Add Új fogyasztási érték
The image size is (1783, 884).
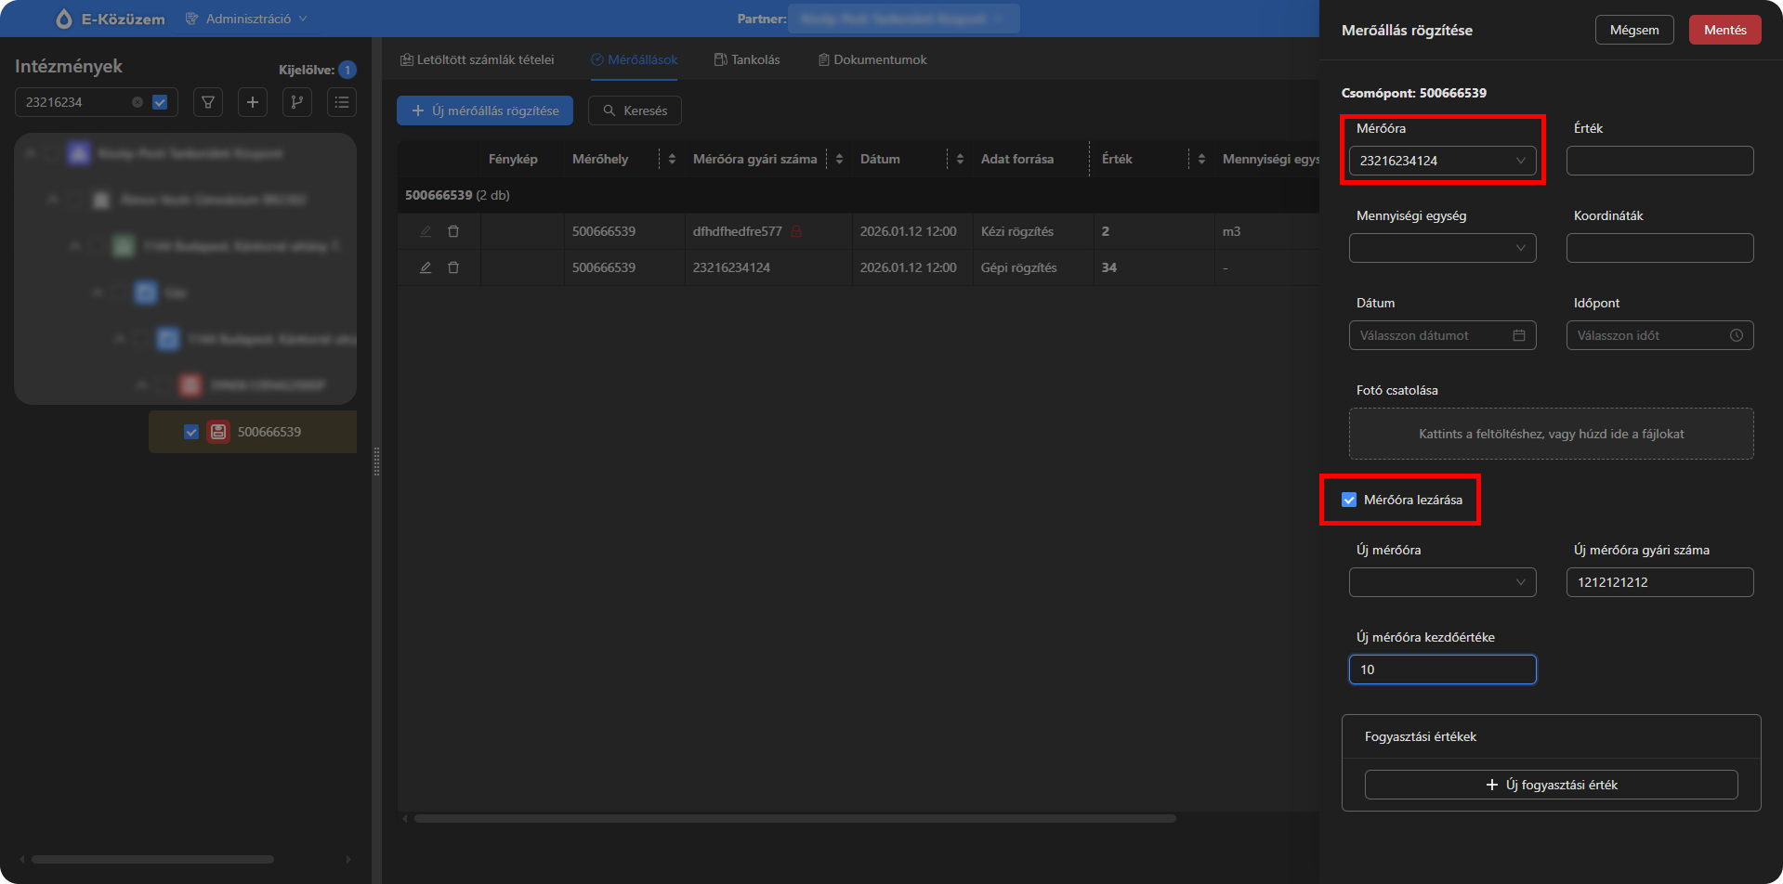tap(1551, 785)
